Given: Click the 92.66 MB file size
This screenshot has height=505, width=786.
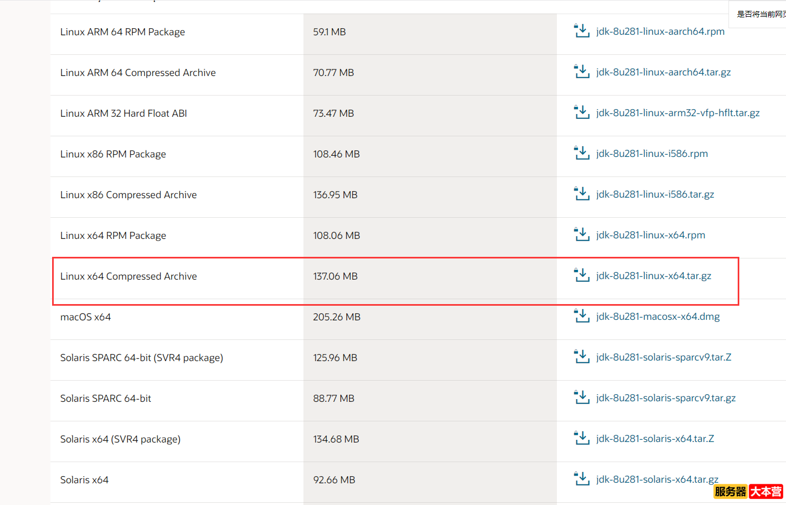Looking at the screenshot, I should (x=334, y=480).
